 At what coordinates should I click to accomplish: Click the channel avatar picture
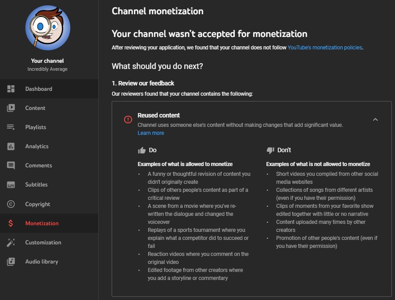tap(48, 28)
